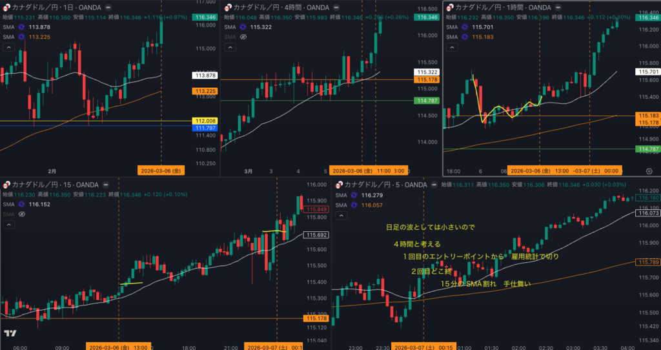This screenshot has width=661, height=350.
Task: Click the orange 113.225 price label on daily chart
Action: (x=205, y=92)
